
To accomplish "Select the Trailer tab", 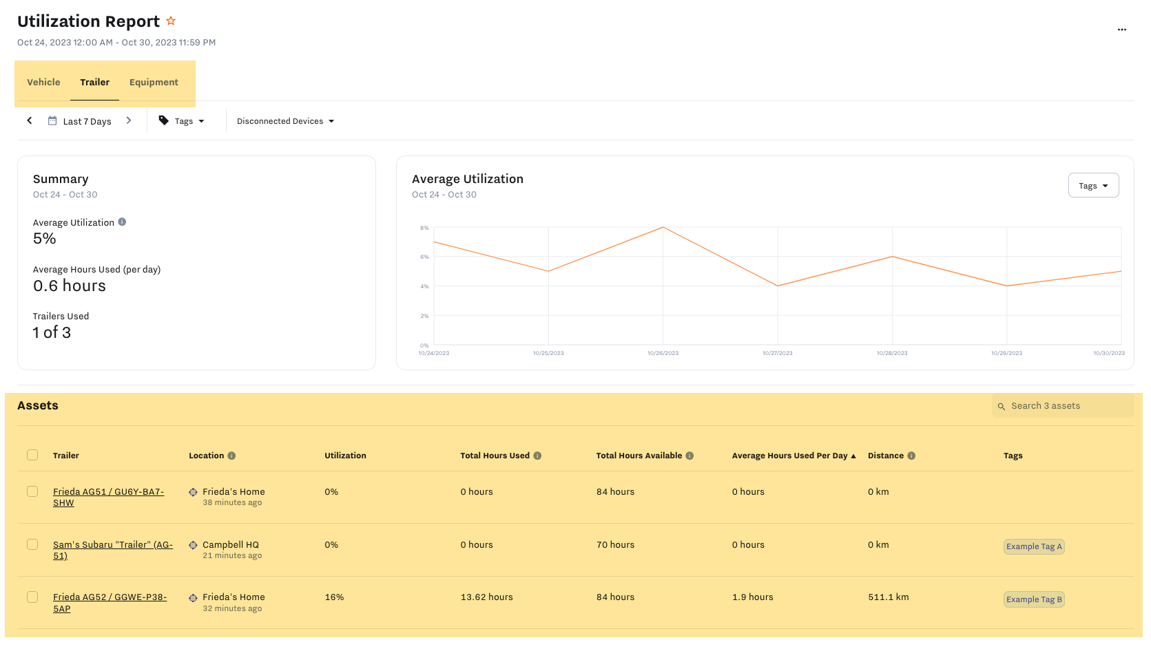I will pos(94,82).
